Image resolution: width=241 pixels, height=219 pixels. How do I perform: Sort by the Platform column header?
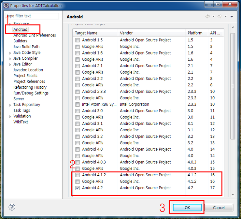tap(197, 33)
